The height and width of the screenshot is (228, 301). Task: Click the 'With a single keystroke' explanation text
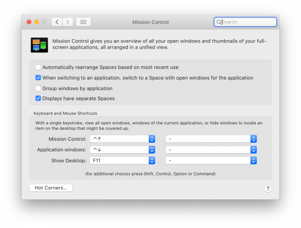[149, 126]
